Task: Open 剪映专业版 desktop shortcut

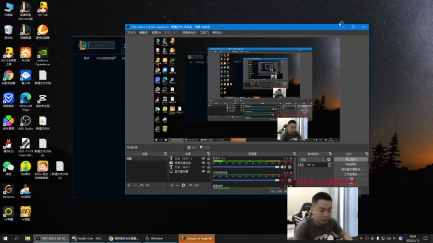Action: 43,100
